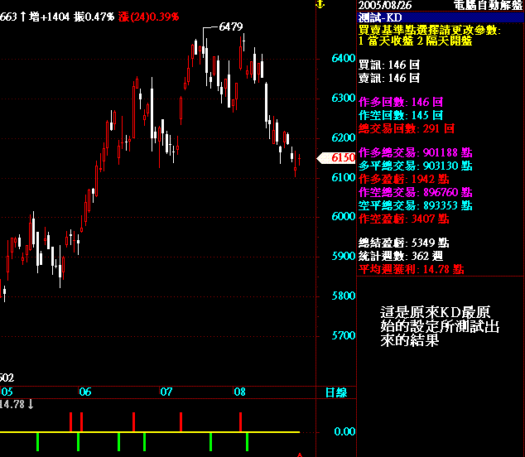Select the date 2005/08/26
The width and height of the screenshot is (525, 457).
pos(385,5)
